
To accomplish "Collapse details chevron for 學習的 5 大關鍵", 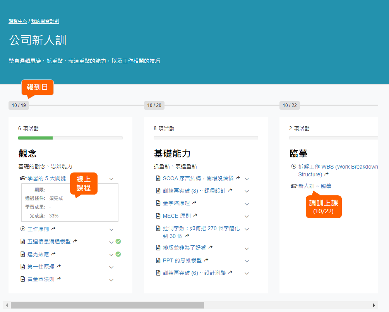I will (111, 179).
